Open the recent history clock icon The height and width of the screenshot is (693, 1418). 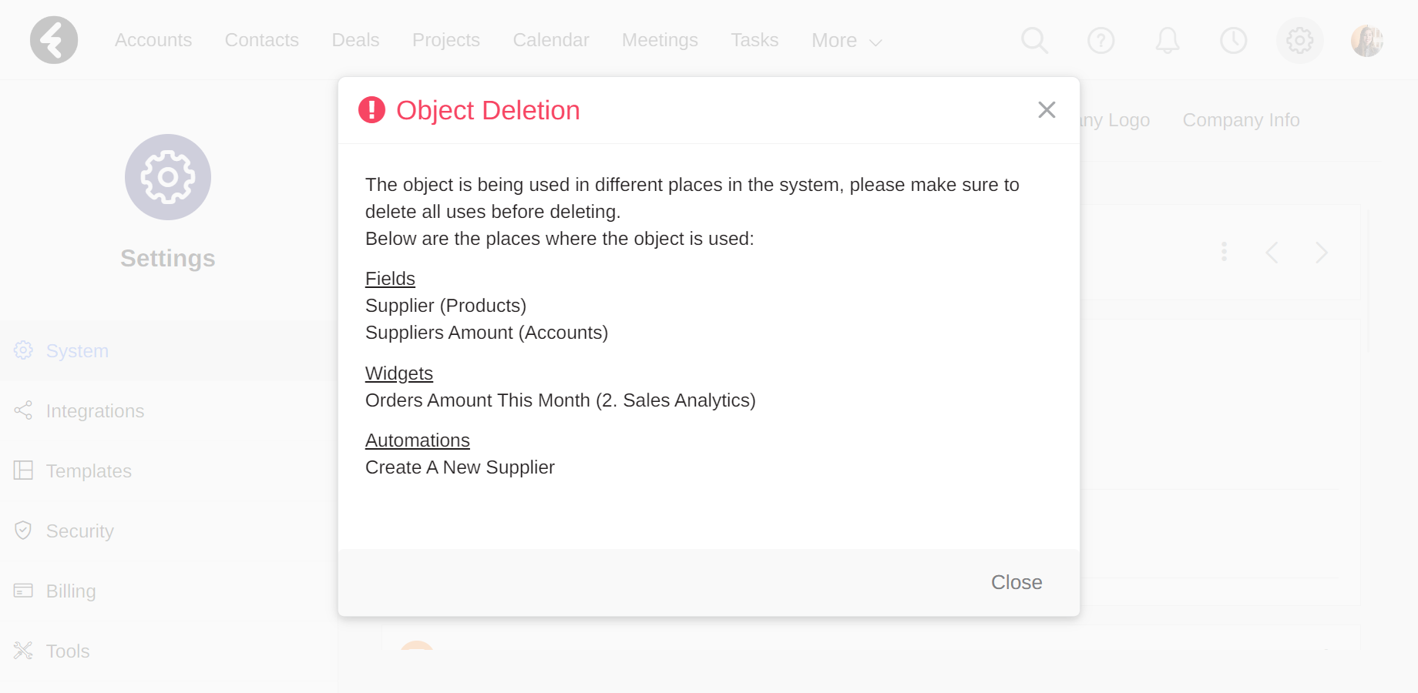coord(1233,40)
